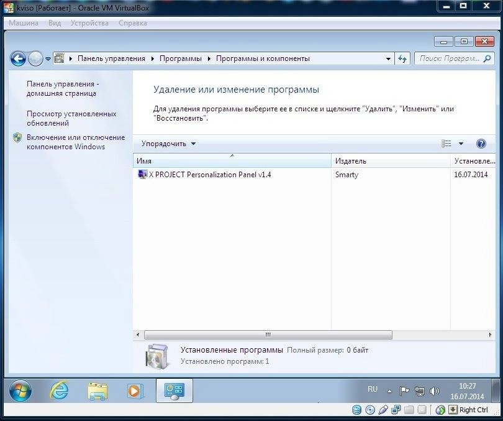Sort by the Издатель column header
Image resolution: width=503 pixels, height=421 pixels.
(x=391, y=161)
